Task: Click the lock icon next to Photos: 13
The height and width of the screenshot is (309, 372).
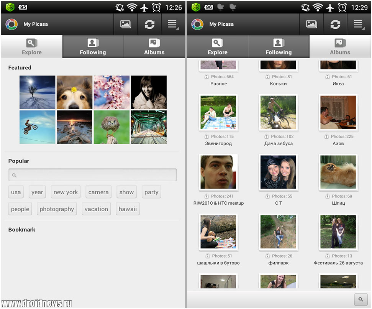Action: coord(328,256)
